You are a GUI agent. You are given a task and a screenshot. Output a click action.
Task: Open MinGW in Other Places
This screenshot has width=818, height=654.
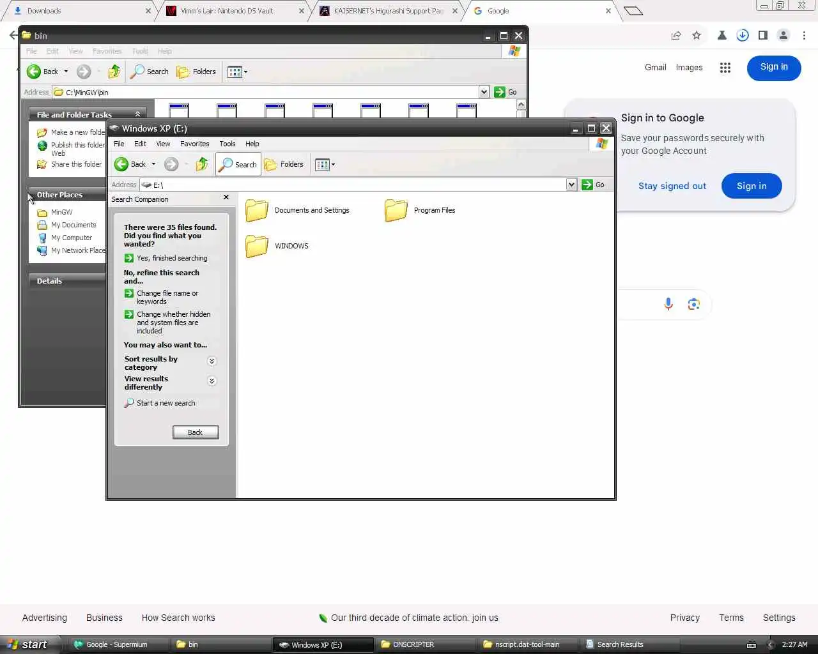(x=55, y=212)
